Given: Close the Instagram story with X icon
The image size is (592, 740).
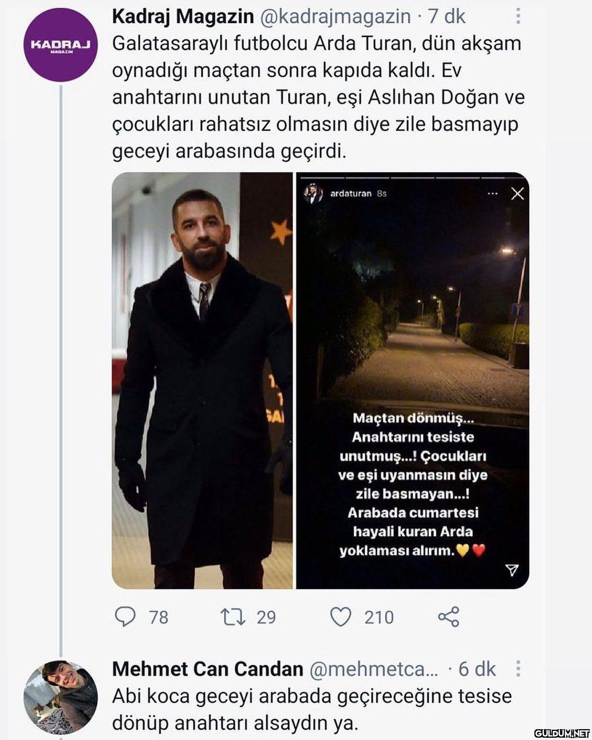Looking at the screenshot, I should [518, 193].
